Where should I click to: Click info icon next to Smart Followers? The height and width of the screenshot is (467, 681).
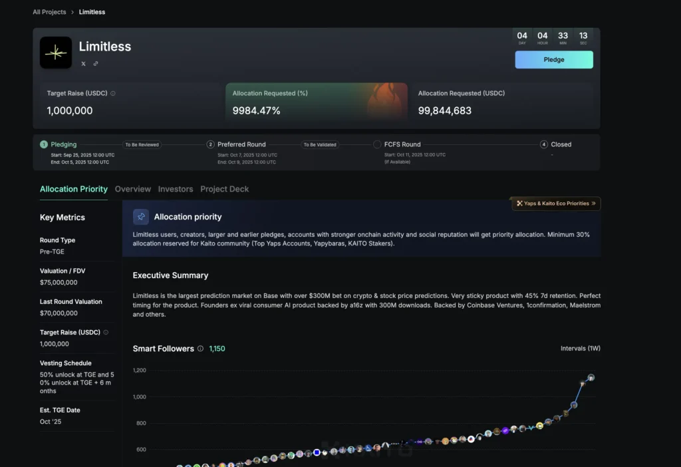[x=200, y=349]
